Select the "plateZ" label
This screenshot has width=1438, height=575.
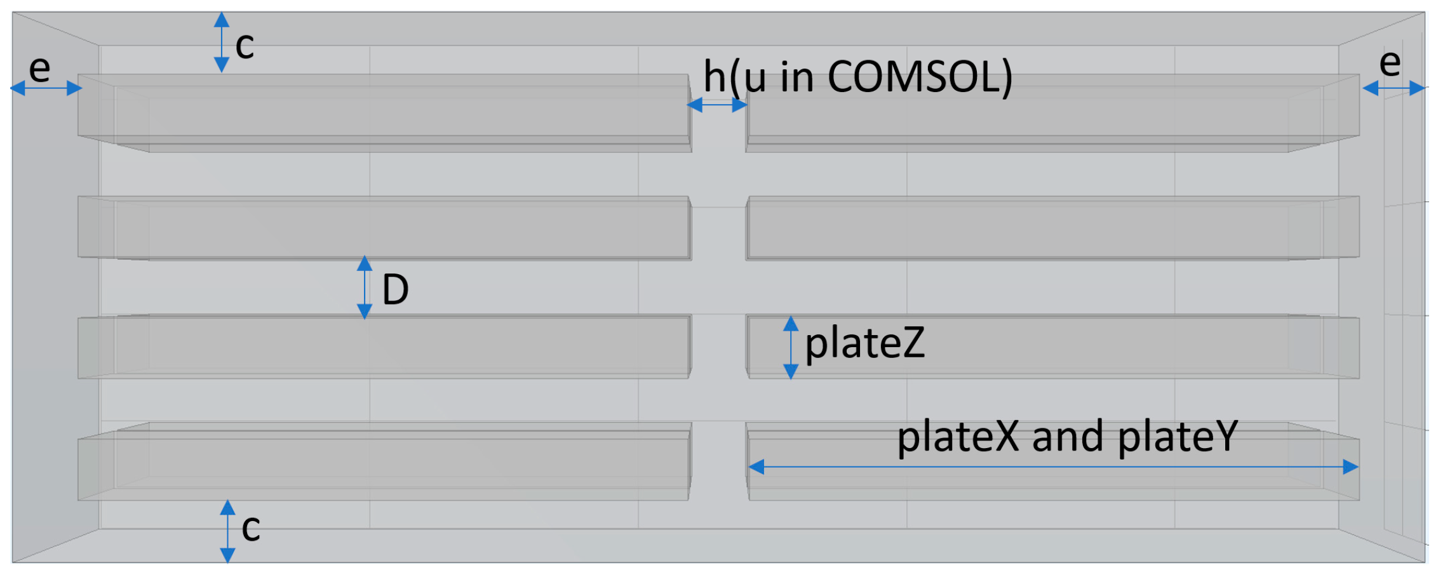864,343
